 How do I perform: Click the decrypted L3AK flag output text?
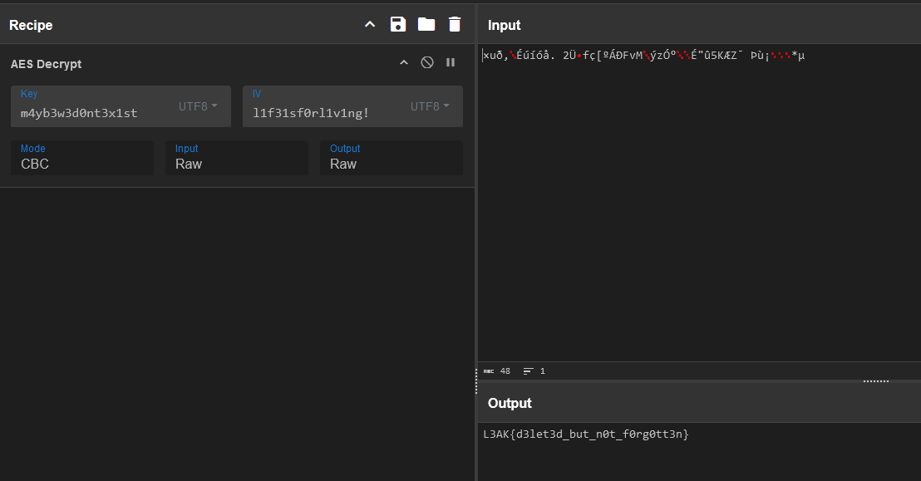(x=586, y=434)
